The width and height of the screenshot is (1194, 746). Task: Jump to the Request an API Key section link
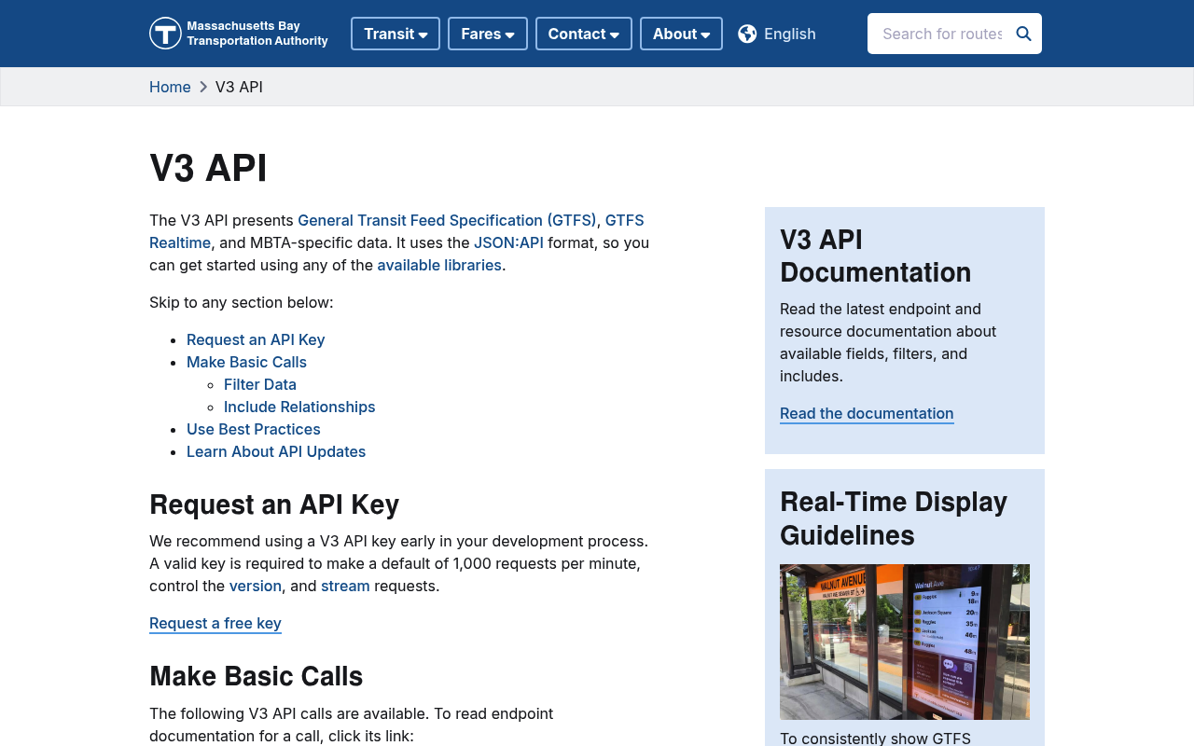(256, 339)
